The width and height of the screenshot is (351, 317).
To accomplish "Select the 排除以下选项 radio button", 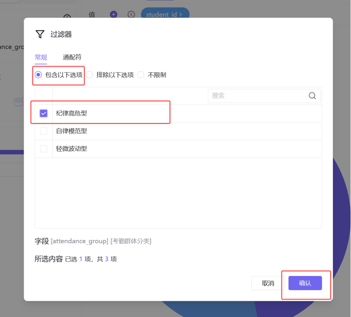I will point(90,75).
